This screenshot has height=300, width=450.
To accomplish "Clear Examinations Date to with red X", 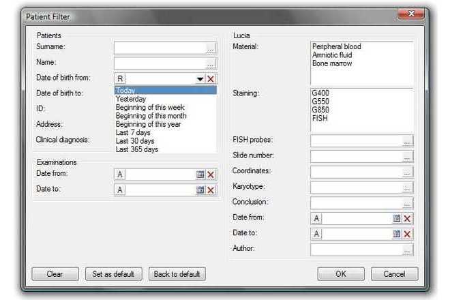I will click(211, 190).
